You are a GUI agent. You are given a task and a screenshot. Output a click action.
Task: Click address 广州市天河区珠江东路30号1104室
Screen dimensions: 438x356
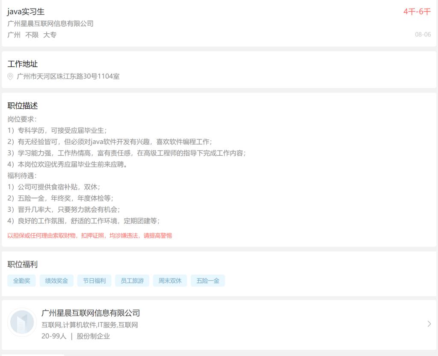pos(68,76)
